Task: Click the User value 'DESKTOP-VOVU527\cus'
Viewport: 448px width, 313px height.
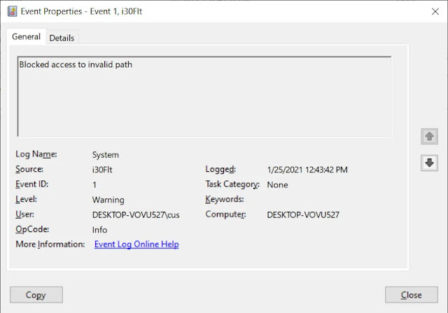Action: (136, 215)
